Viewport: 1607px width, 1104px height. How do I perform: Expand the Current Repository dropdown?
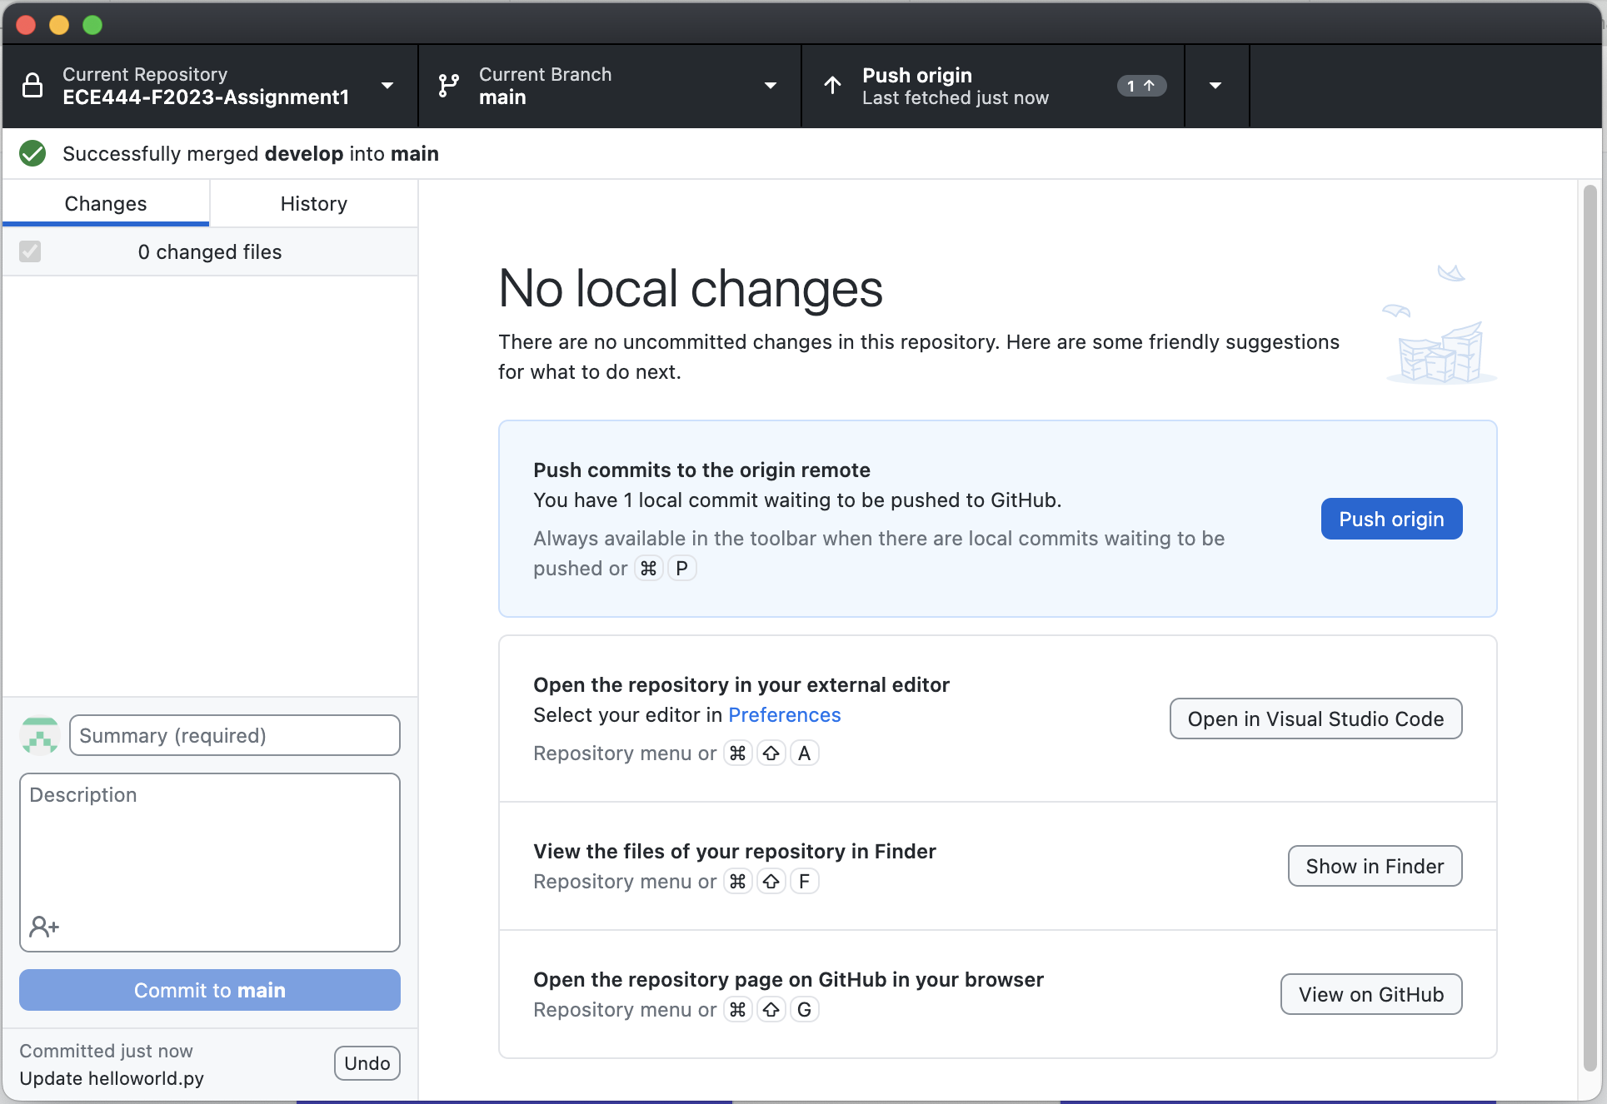point(387,86)
